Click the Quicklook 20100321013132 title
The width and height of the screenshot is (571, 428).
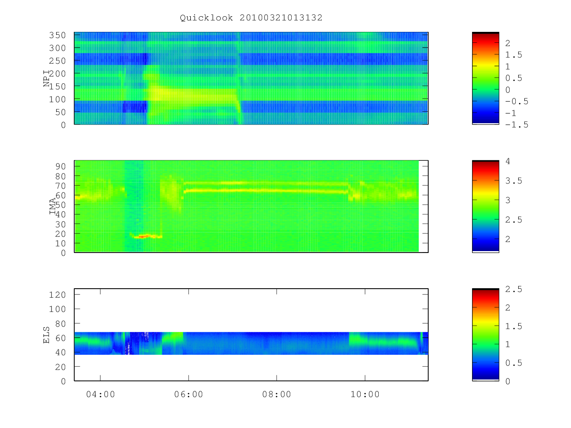tap(251, 18)
